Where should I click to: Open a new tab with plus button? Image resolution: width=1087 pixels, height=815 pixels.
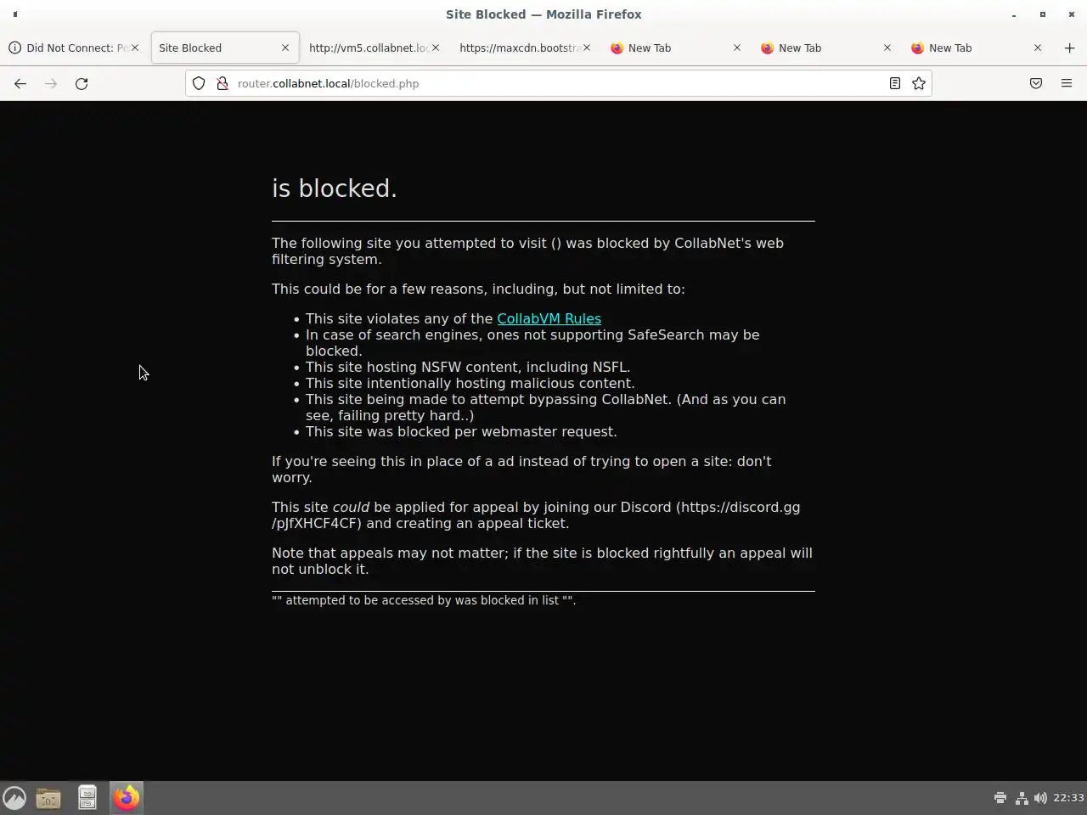(1069, 48)
